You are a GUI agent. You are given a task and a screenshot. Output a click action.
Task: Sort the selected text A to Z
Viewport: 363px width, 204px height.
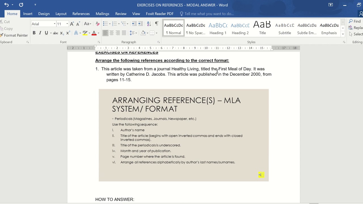pos(149,24)
